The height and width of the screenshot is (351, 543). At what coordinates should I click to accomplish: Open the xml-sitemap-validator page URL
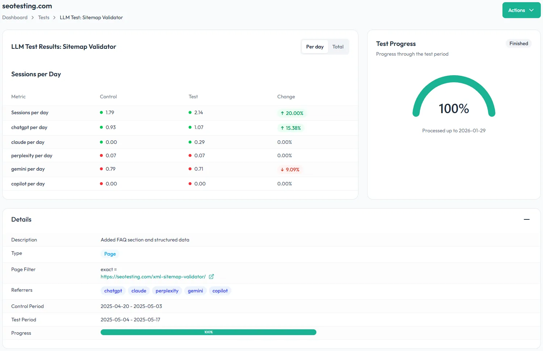click(153, 277)
